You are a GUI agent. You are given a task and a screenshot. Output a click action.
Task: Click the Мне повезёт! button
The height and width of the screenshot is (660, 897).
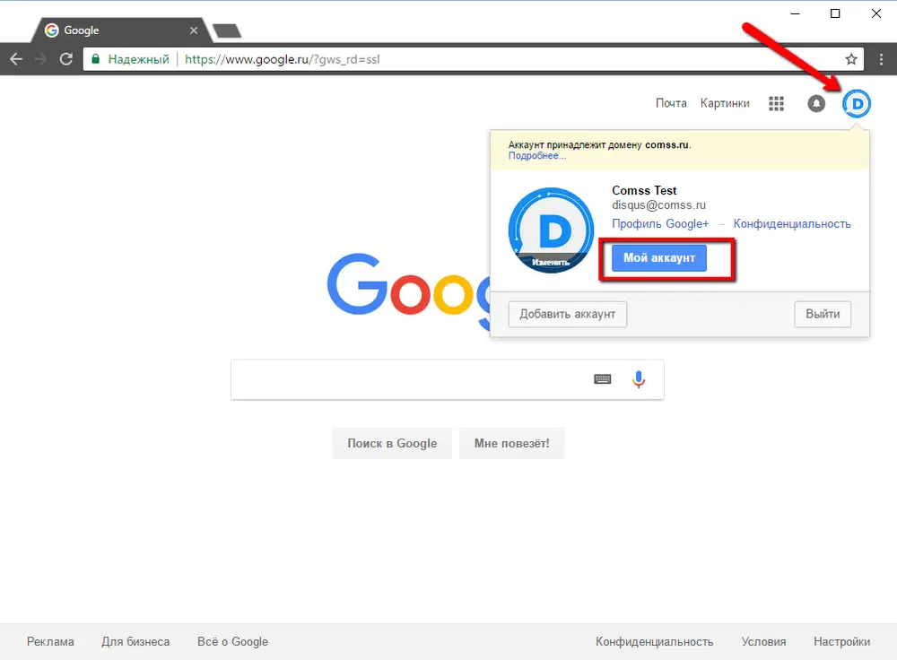point(511,443)
